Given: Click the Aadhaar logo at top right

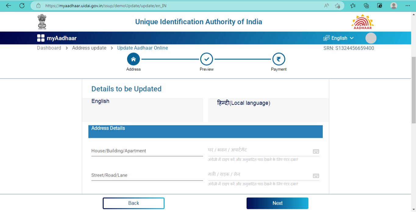Looking at the screenshot, I should coord(362,21).
